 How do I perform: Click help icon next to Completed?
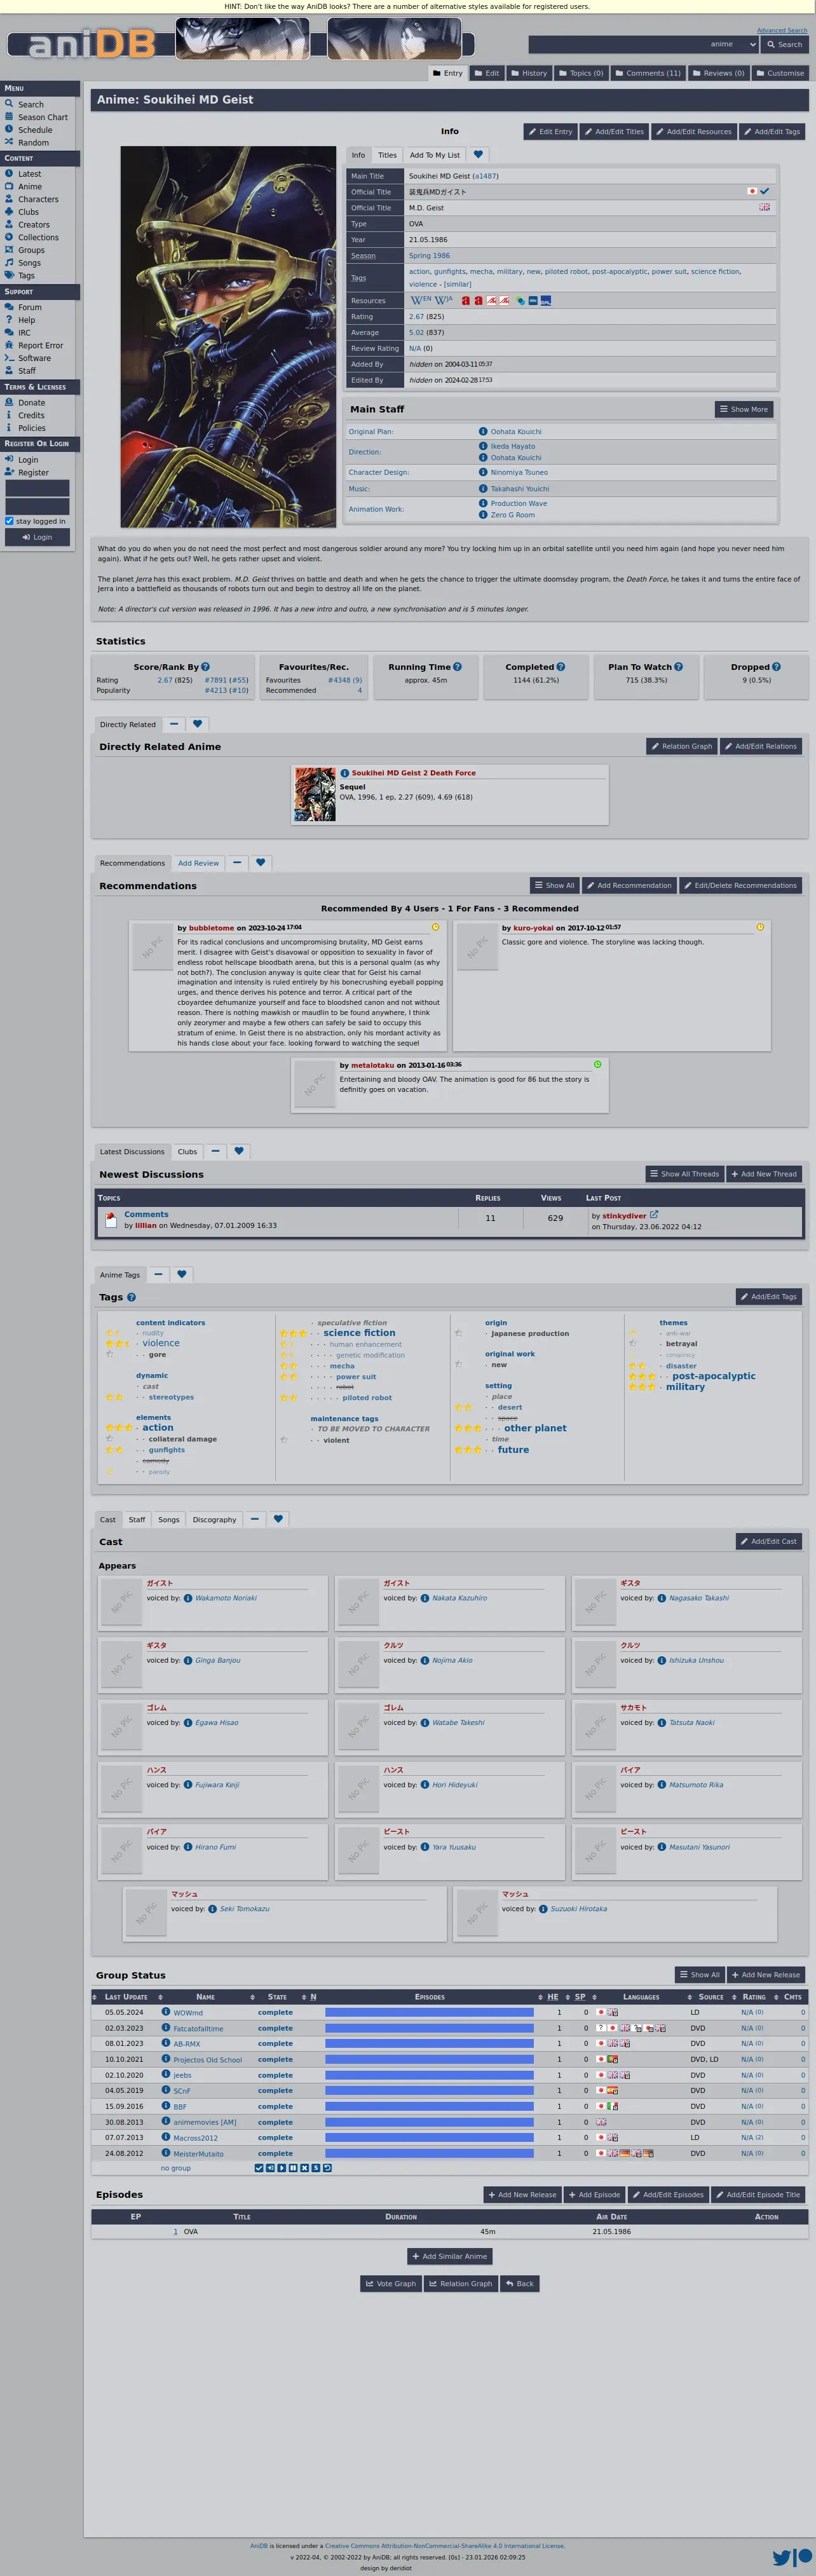(560, 667)
